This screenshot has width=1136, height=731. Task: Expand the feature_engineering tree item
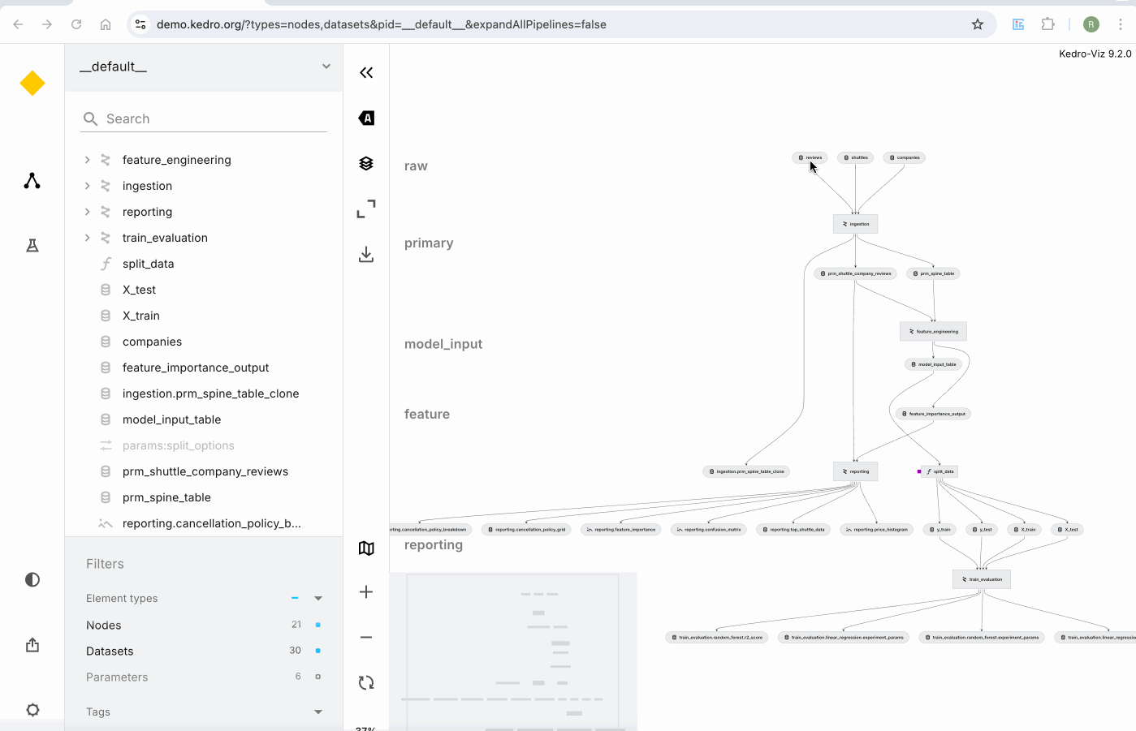click(x=87, y=160)
